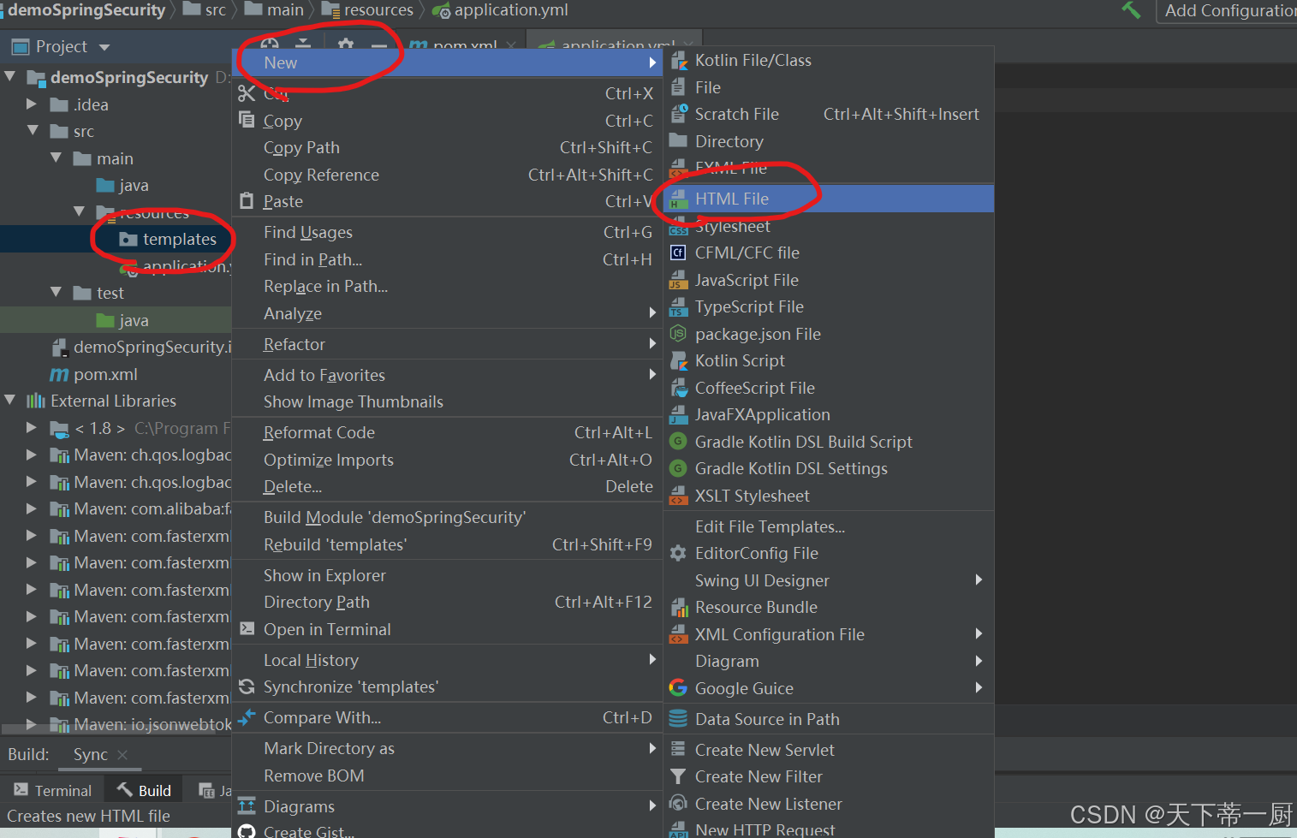Collapse the test folder
Screen dimensions: 1297x838
click(56, 293)
